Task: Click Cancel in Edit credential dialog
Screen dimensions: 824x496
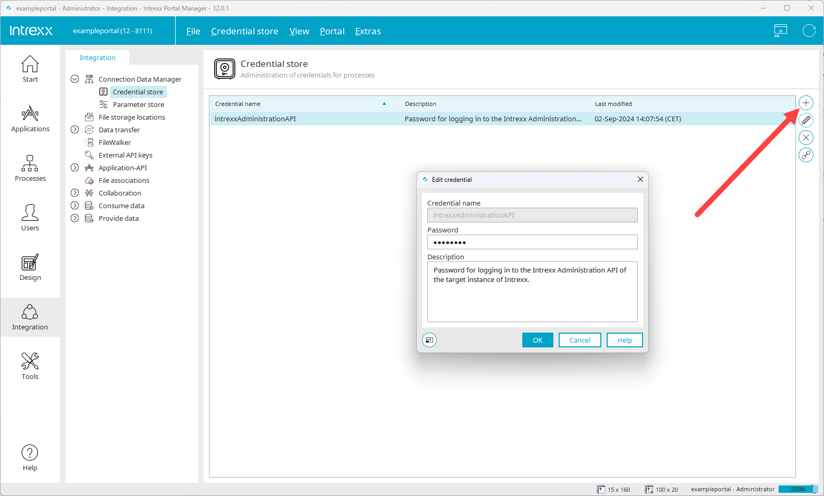Action: click(580, 340)
